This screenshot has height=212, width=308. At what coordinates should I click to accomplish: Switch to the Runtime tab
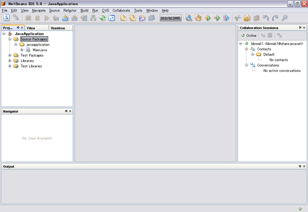(x=61, y=28)
